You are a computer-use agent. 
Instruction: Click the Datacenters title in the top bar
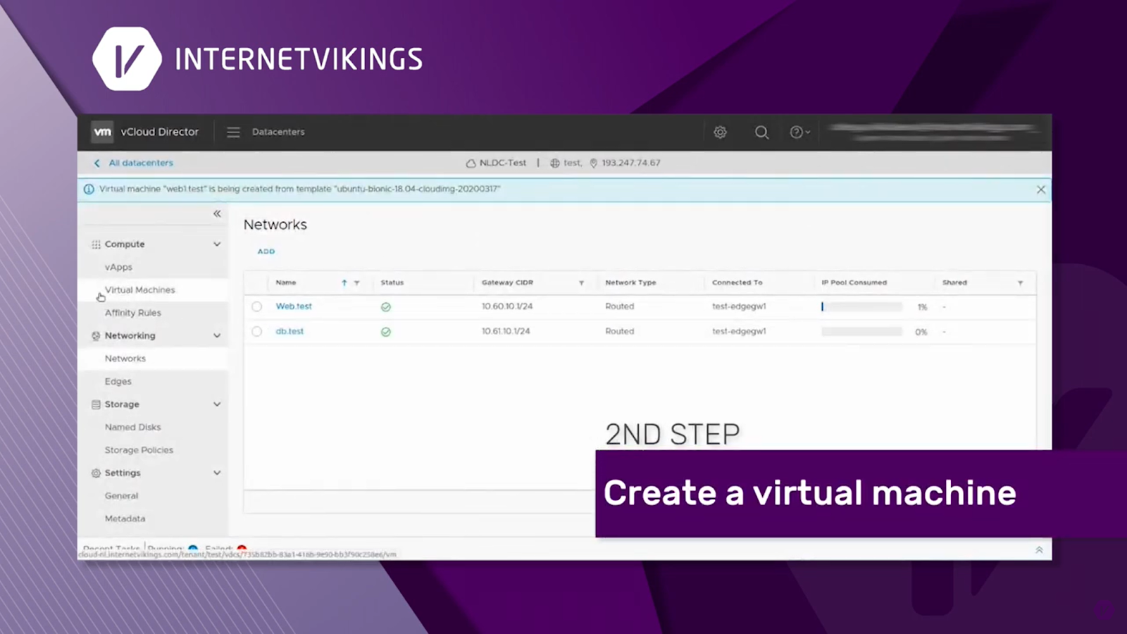pos(278,132)
